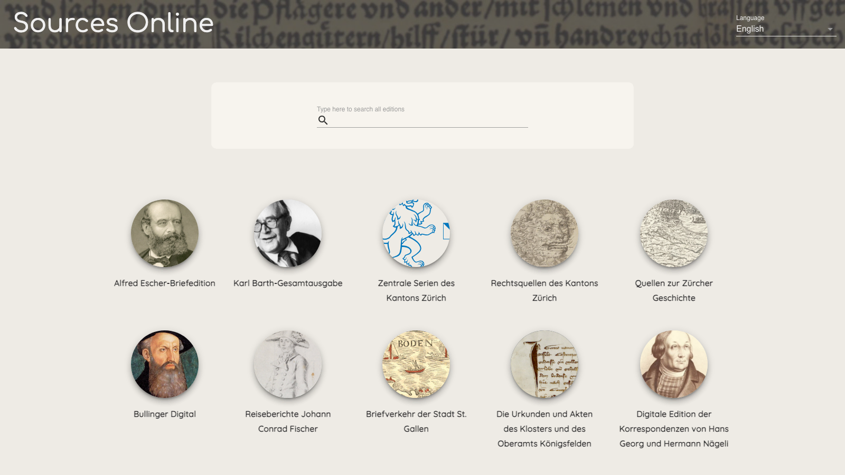The height and width of the screenshot is (475, 845).
Task: Click the search magnifying glass icon
Action: tap(323, 120)
